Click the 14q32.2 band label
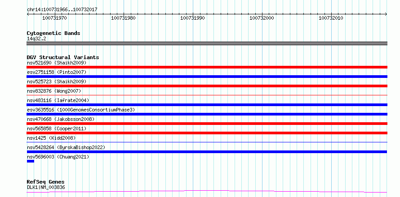400x197 pixels. click(x=36, y=39)
